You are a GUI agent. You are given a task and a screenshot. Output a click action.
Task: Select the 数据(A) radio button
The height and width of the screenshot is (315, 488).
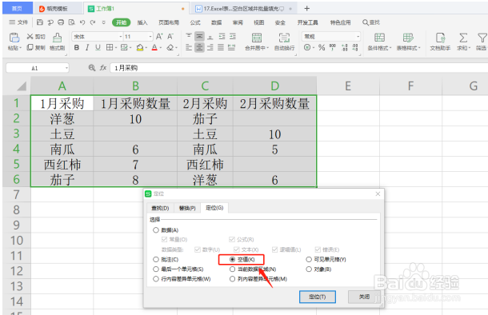(156, 230)
